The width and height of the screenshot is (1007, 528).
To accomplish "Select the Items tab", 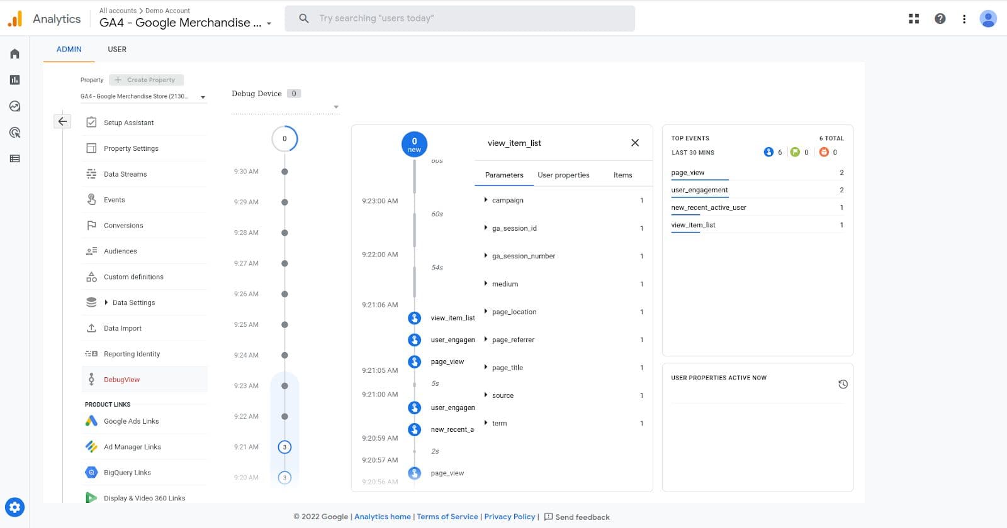I will [x=622, y=175].
